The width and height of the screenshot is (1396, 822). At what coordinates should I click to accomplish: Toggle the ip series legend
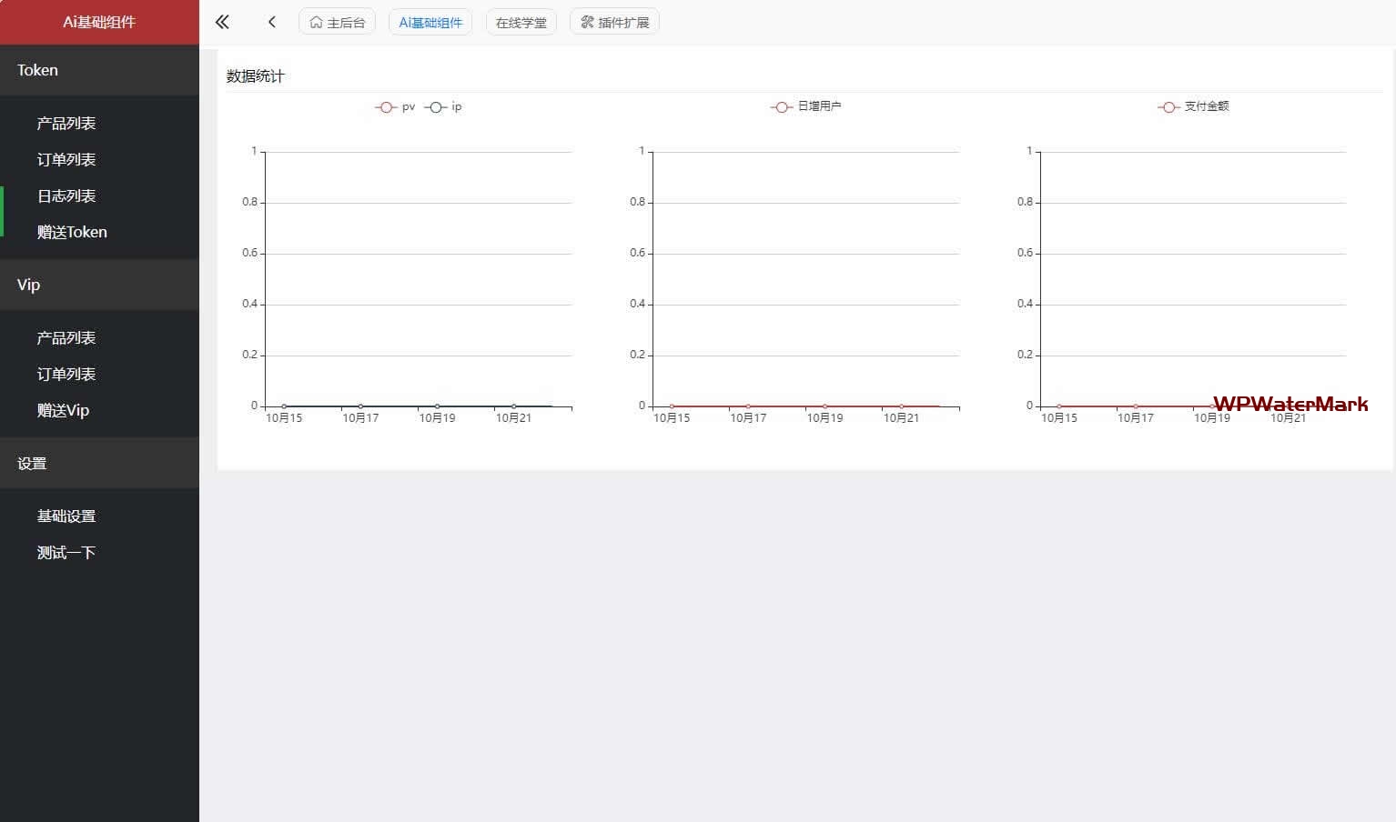pyautogui.click(x=444, y=107)
